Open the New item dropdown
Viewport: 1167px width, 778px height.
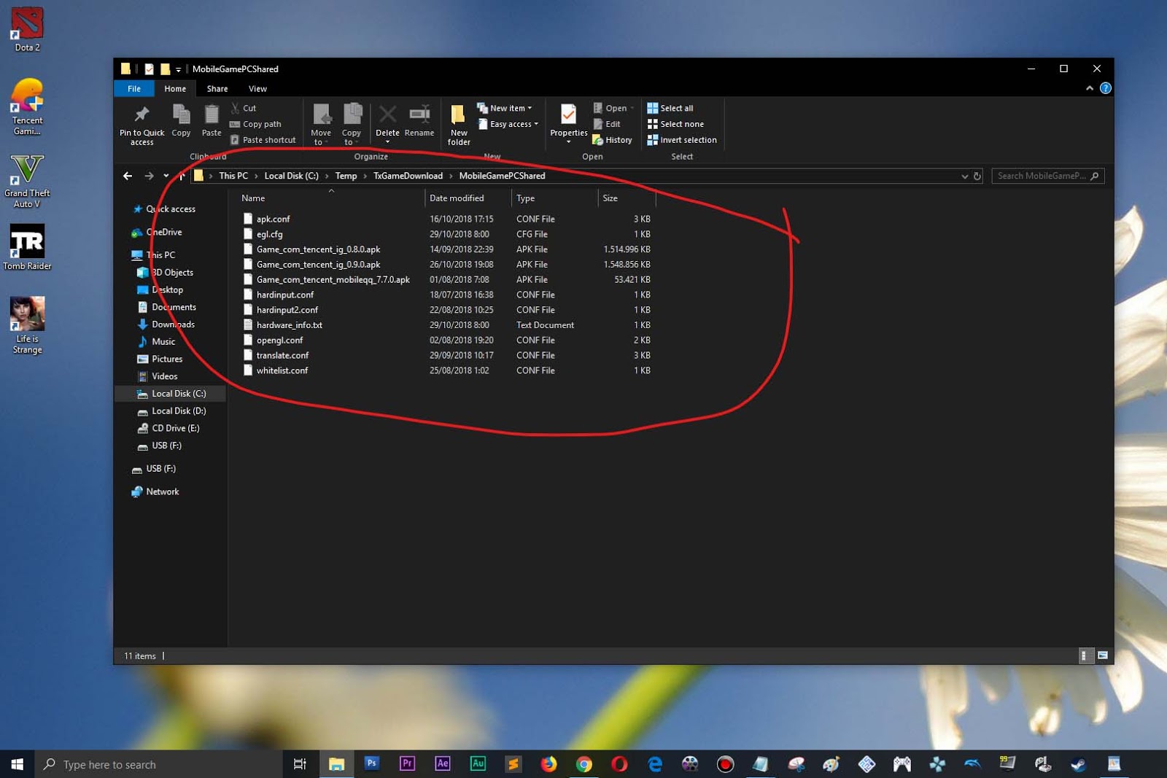(x=505, y=108)
